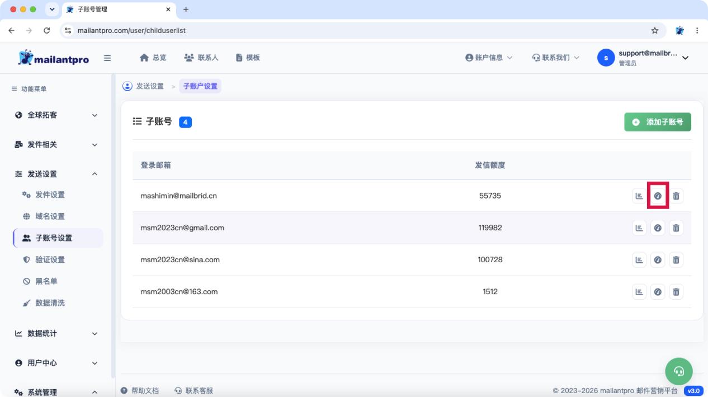The height and width of the screenshot is (397, 708).
Task: Collapse the 发送设置 sidebar section
Action: click(56, 174)
